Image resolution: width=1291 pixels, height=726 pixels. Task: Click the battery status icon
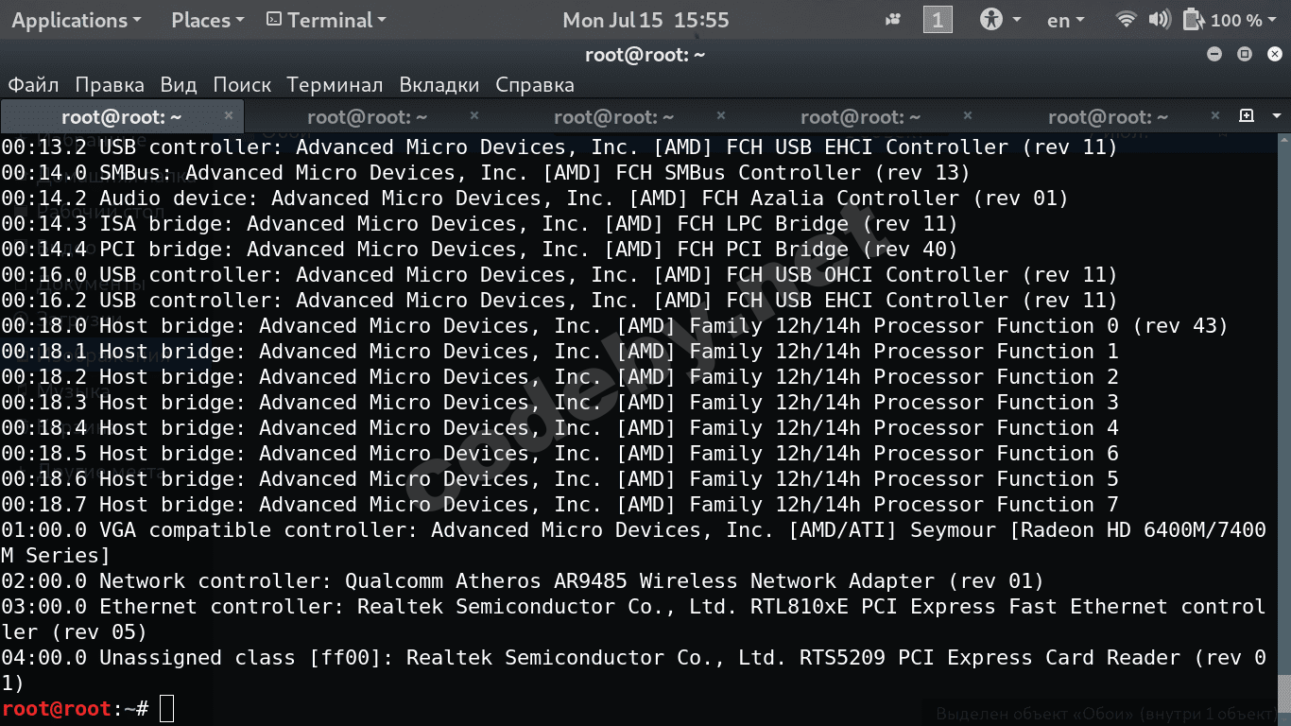1194,20
